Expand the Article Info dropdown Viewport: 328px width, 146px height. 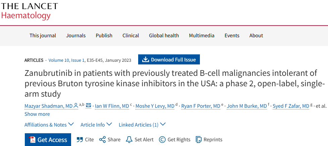[x=96, y=125]
